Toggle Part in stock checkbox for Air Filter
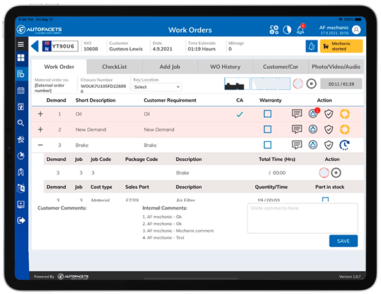Screen dimensions: 381x294 (x=325, y=200)
